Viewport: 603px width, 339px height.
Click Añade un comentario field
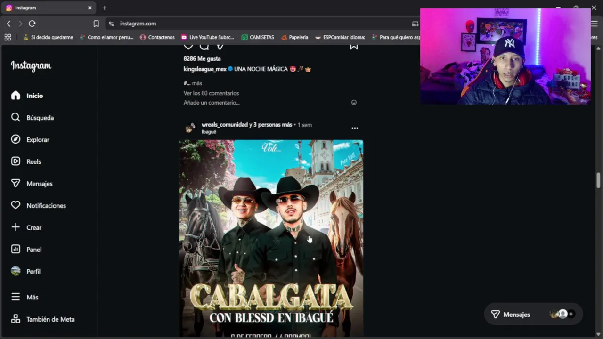(212, 103)
